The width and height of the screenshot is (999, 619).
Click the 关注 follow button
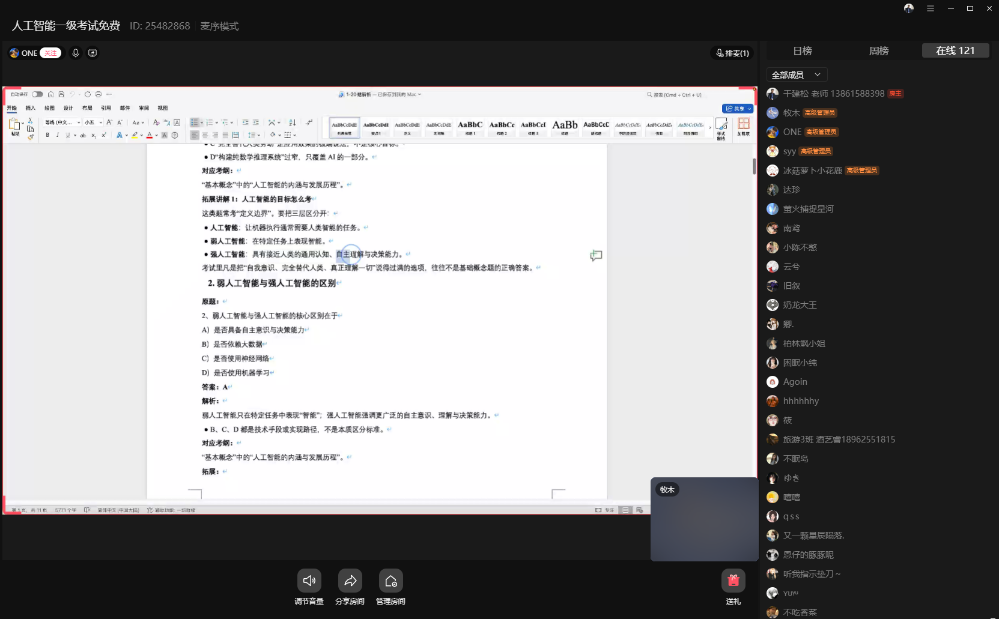tap(50, 53)
